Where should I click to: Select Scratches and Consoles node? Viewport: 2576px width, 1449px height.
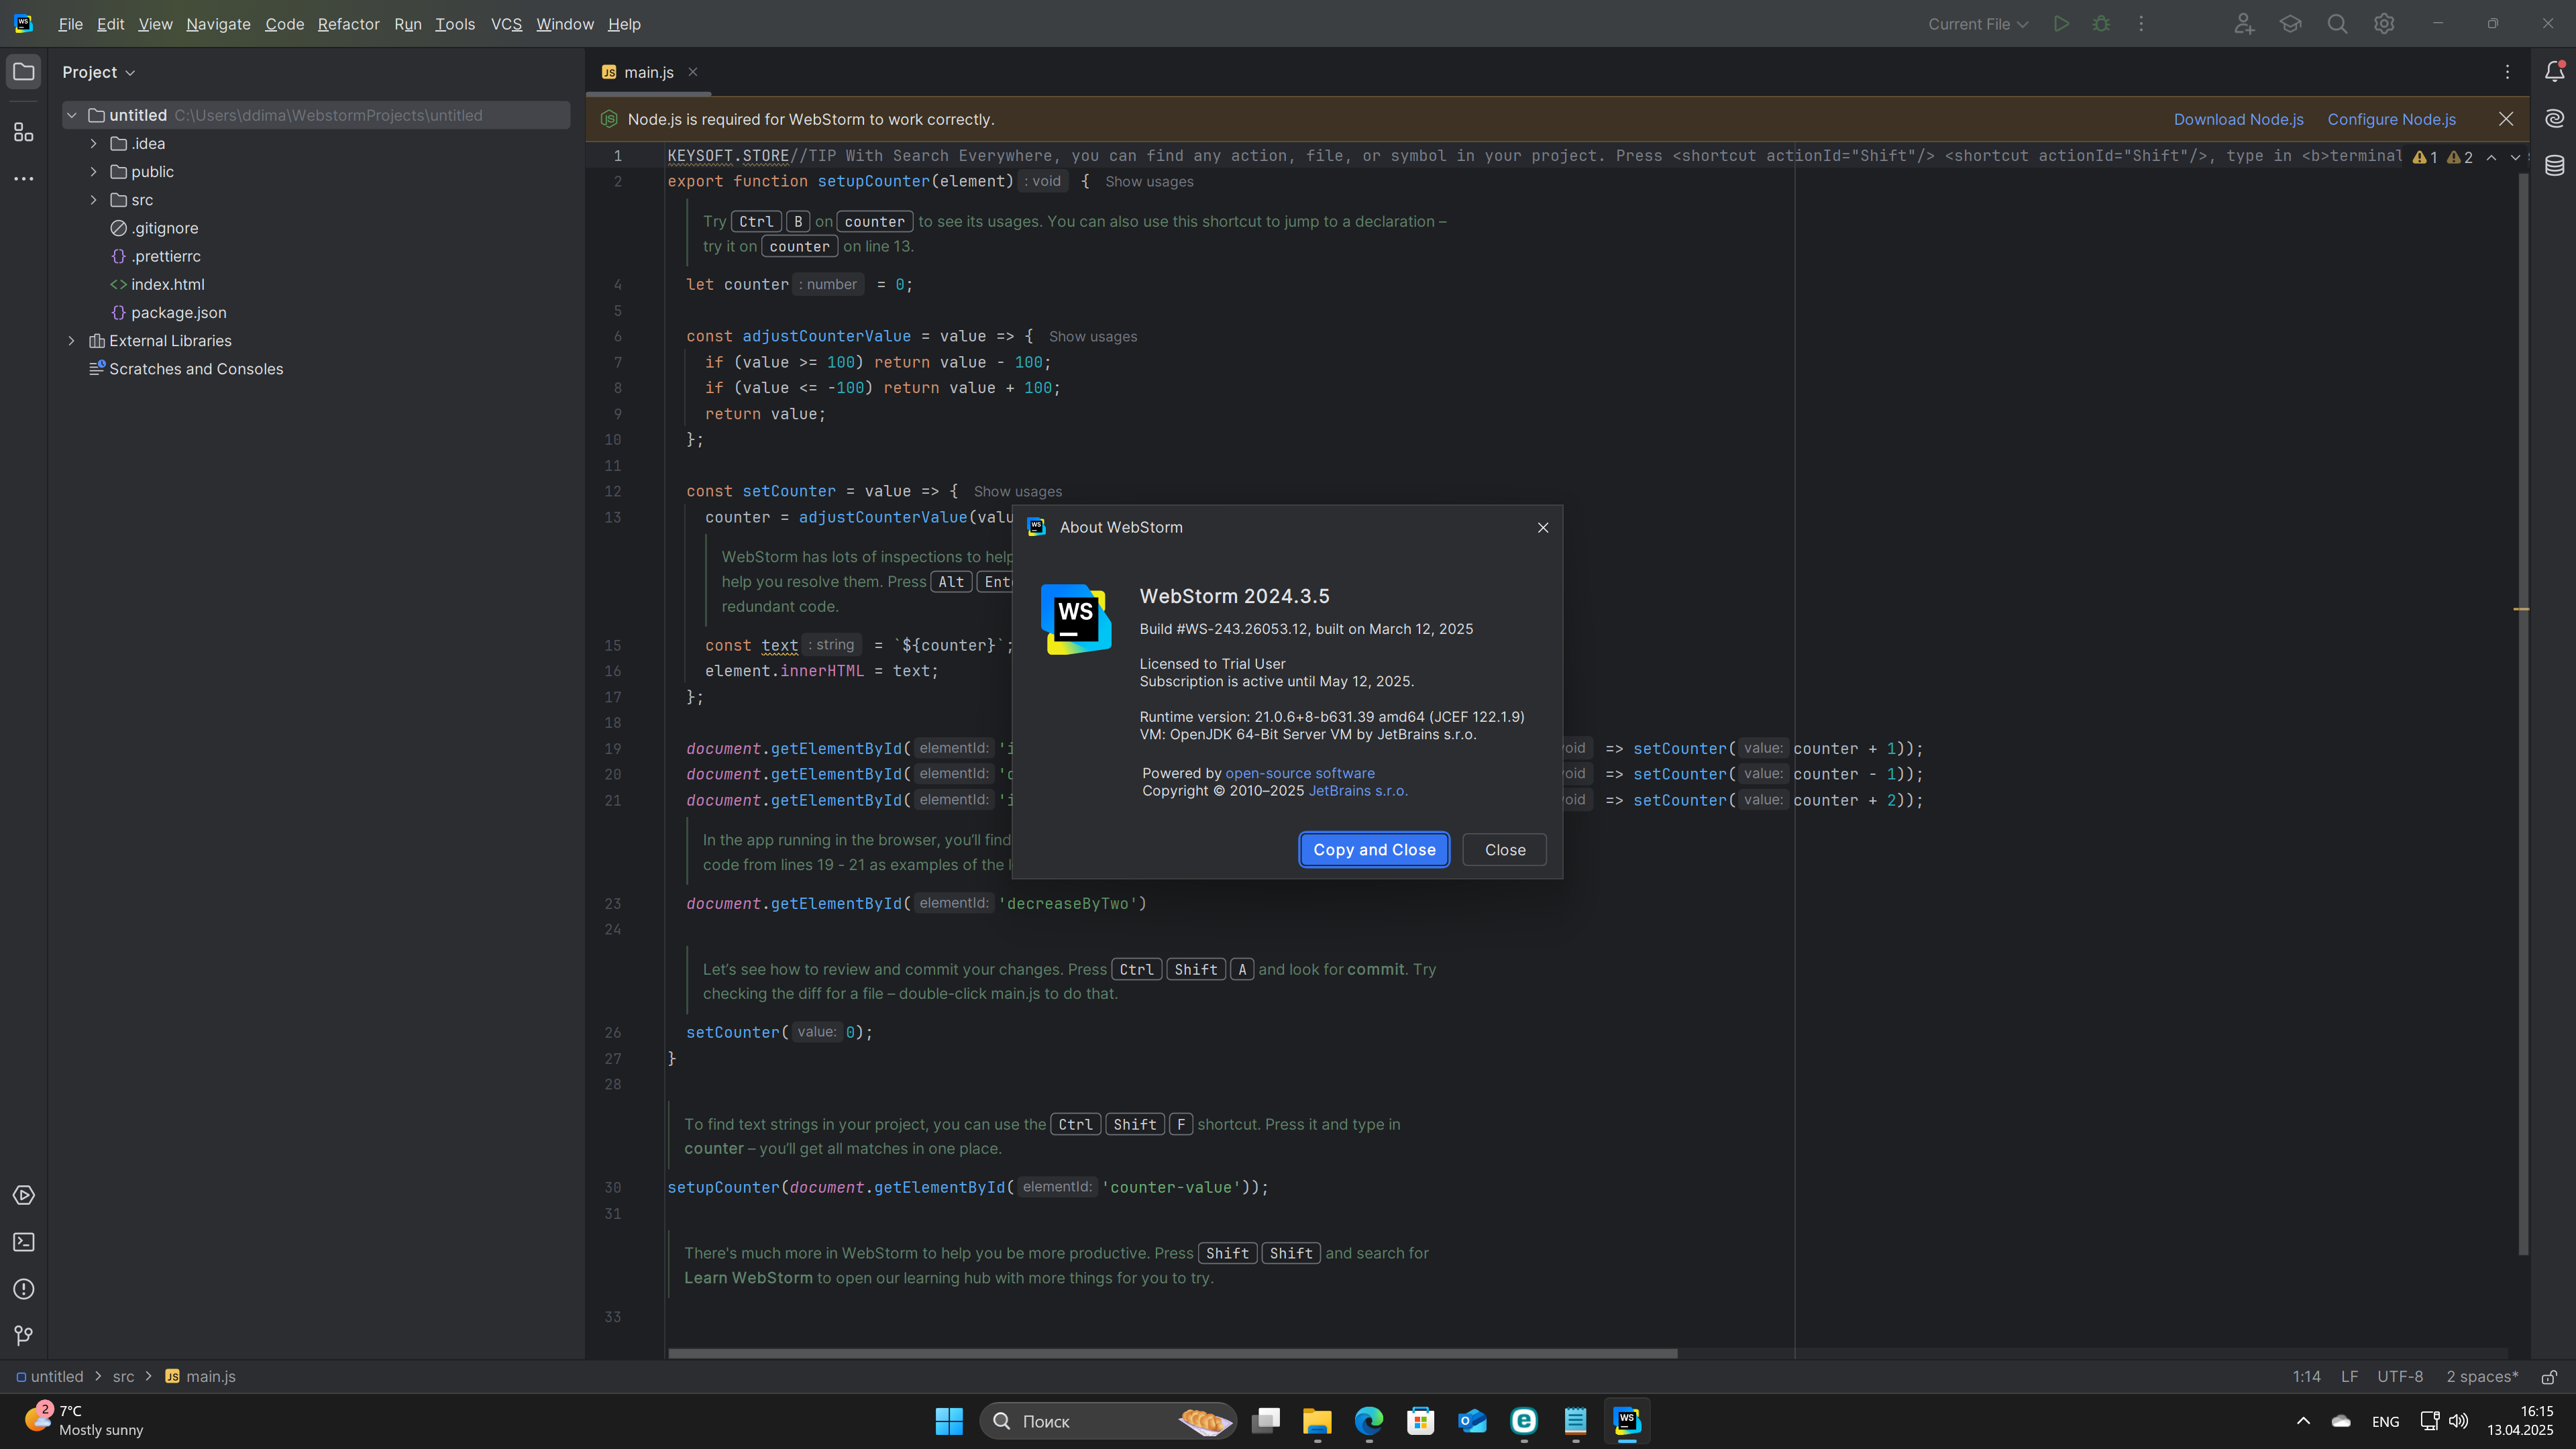(186, 369)
